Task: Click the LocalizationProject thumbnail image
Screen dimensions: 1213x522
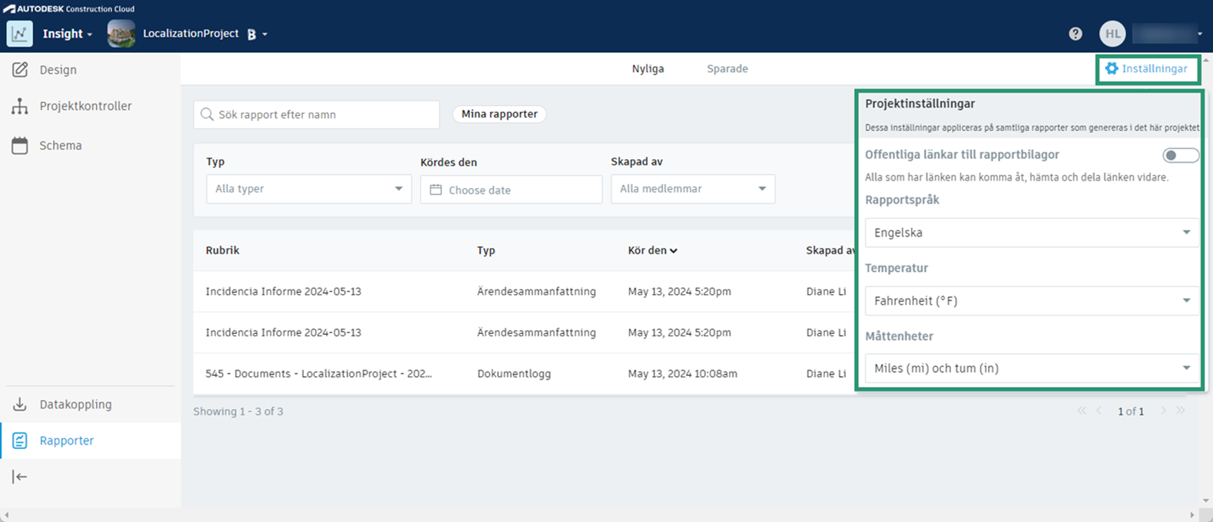Action: [121, 34]
